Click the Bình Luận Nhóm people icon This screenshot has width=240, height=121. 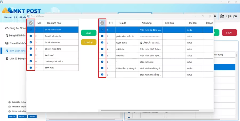7,51
